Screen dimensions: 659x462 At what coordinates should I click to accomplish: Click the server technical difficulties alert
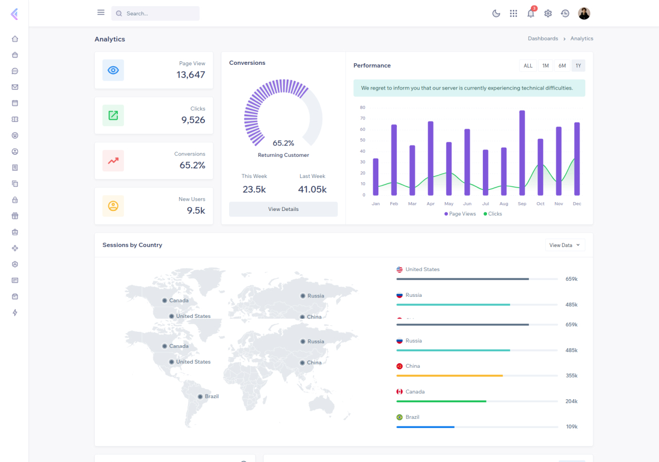pos(469,88)
